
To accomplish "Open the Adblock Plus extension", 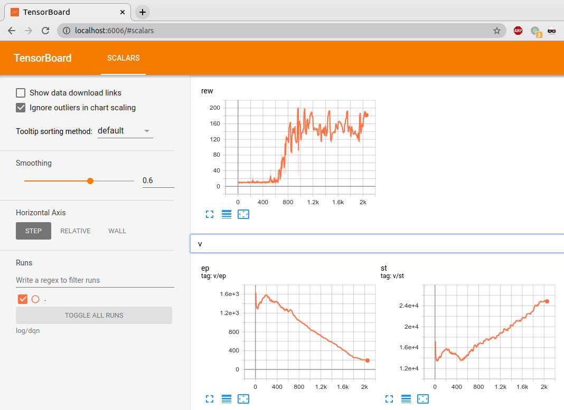I will click(x=518, y=31).
